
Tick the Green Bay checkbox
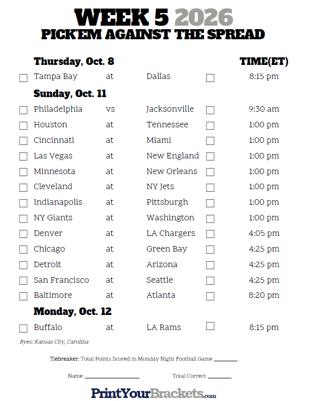pyautogui.click(x=210, y=250)
